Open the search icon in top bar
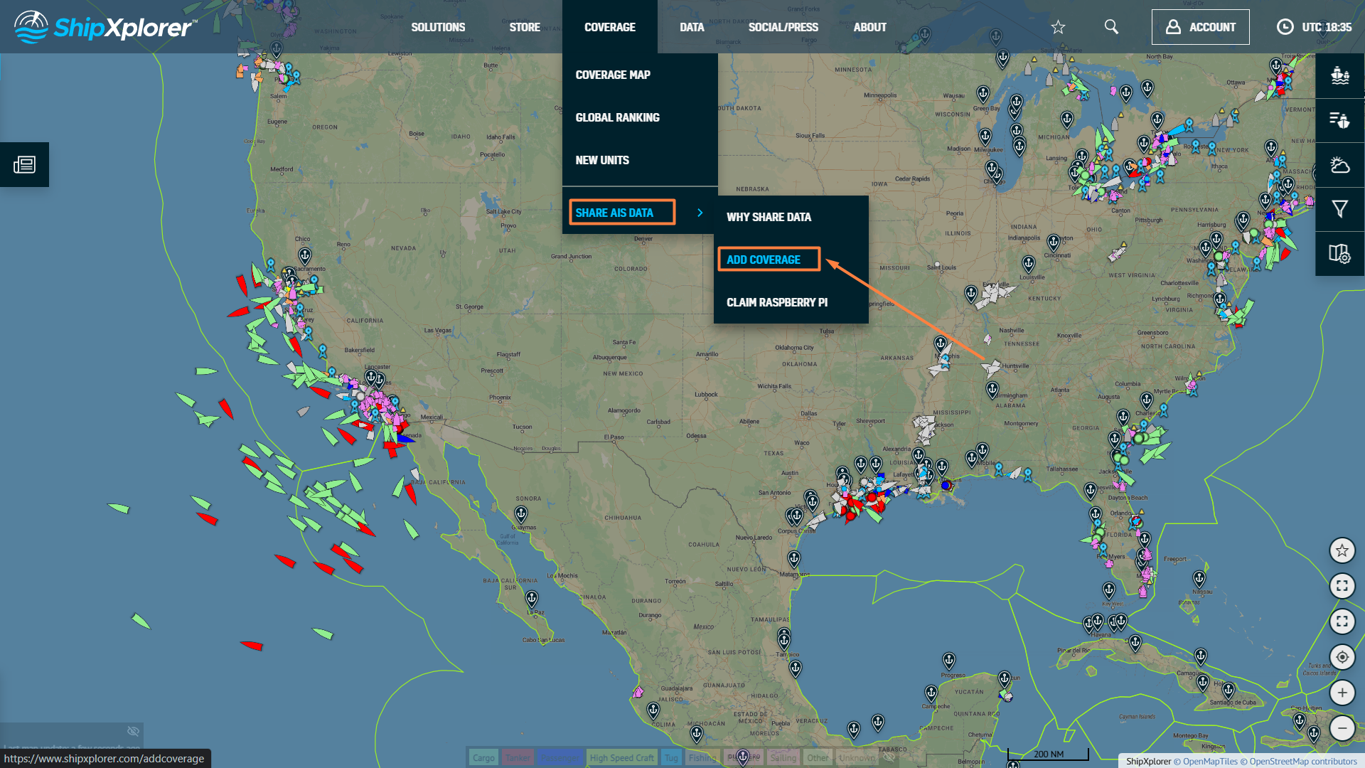This screenshot has width=1365, height=768. point(1111,27)
